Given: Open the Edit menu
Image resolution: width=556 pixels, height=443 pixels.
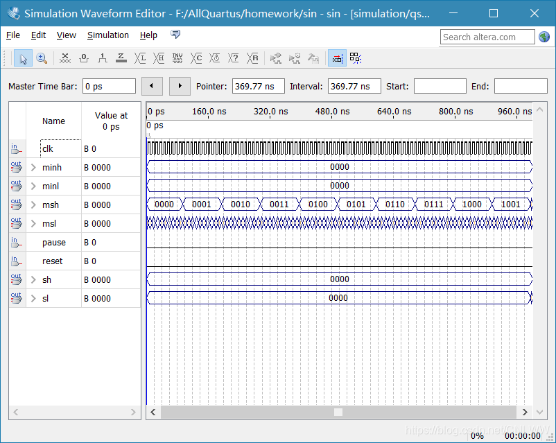Looking at the screenshot, I should [x=38, y=35].
